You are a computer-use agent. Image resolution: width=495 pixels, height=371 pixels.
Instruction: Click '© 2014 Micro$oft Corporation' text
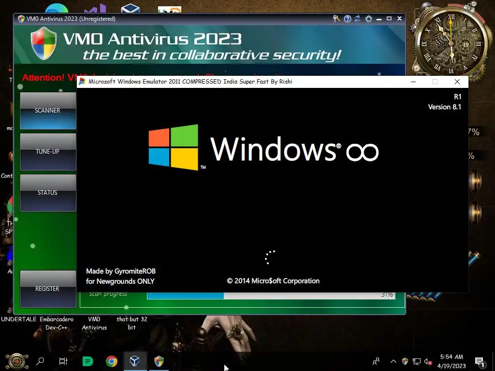coord(273,281)
